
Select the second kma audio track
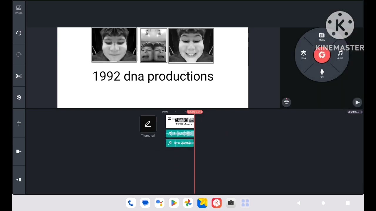(x=180, y=143)
